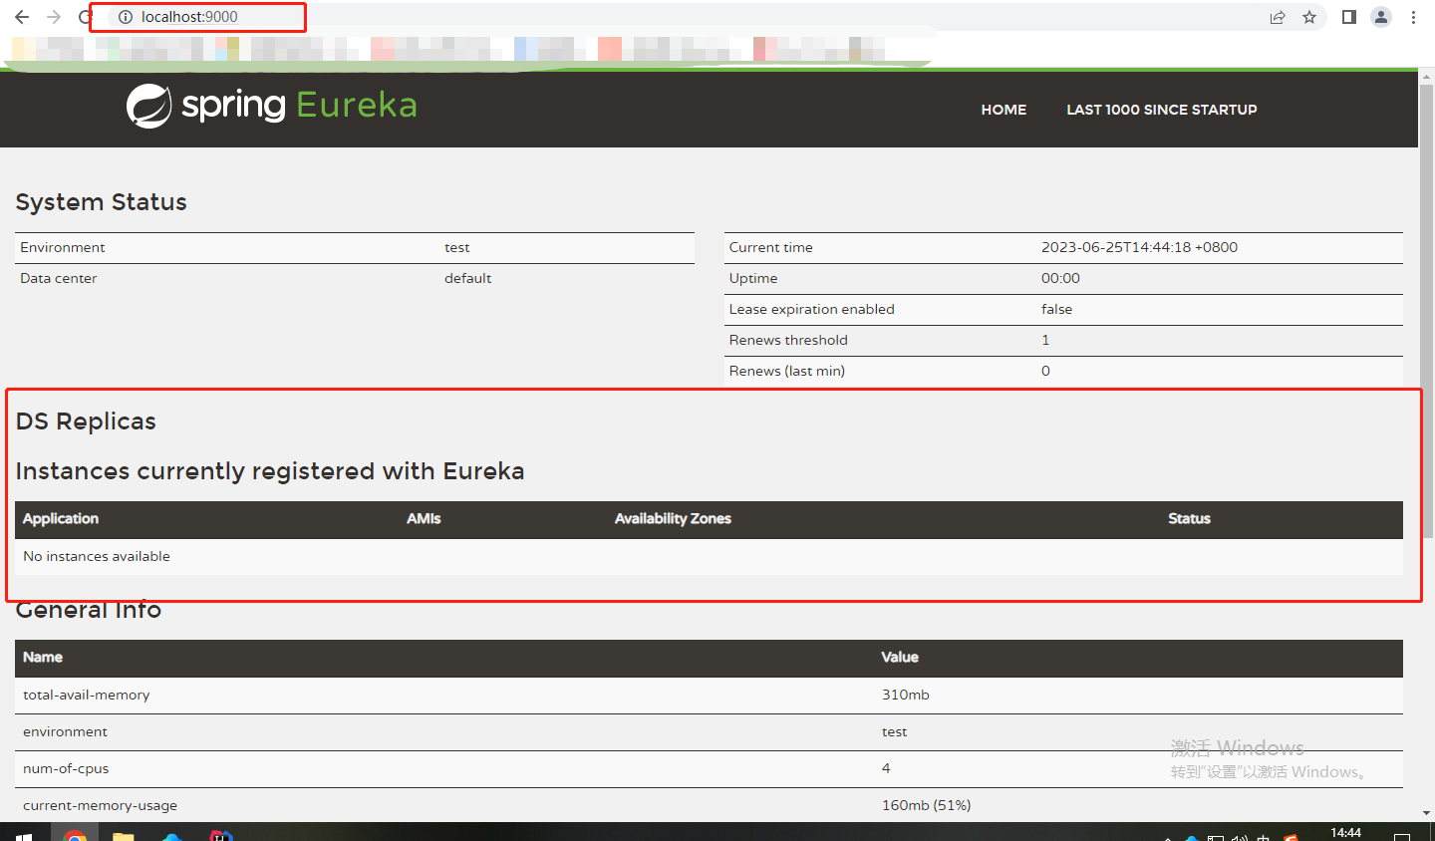The width and height of the screenshot is (1435, 841).
Task: Open LAST 1000 SINCE STARTUP link
Action: point(1162,110)
